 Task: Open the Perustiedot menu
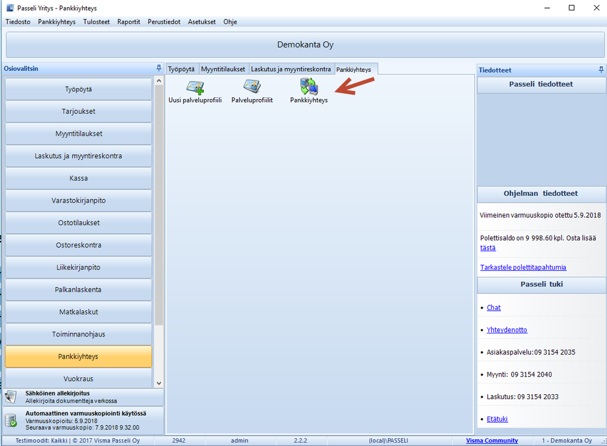(164, 22)
